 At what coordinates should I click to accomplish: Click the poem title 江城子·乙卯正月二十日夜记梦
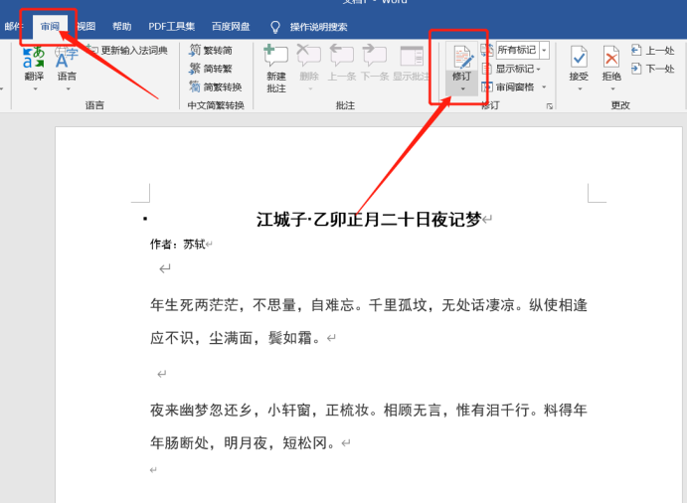369,220
